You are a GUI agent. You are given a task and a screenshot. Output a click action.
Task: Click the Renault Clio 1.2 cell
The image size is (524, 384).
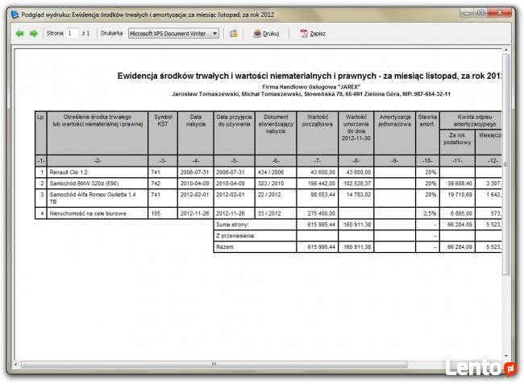(x=98, y=172)
